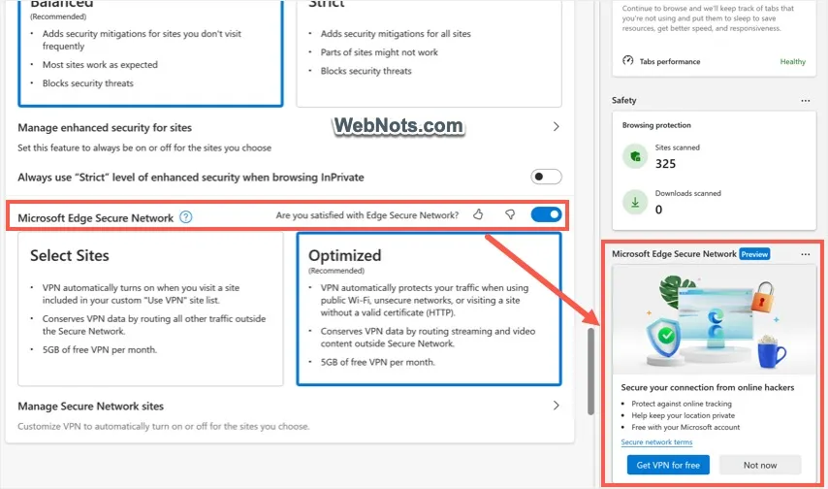Viewport: 828px width, 489px height.
Task: Click the Get VPN for free button
Action: click(x=668, y=465)
